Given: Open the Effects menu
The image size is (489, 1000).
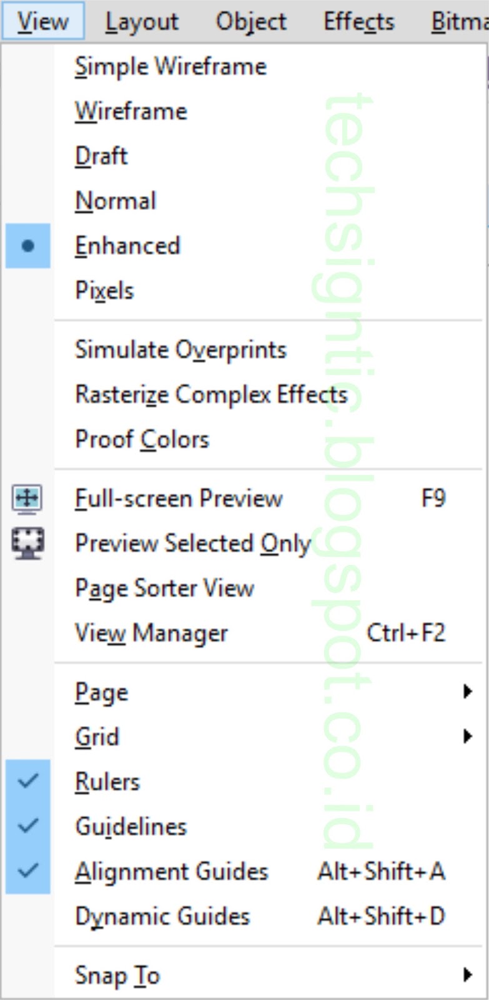Looking at the screenshot, I should pyautogui.click(x=358, y=21).
